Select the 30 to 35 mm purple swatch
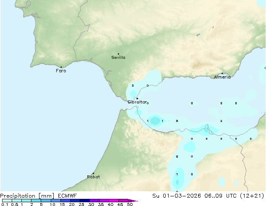The width and height of the screenshot is (266, 206). pos(94,201)
